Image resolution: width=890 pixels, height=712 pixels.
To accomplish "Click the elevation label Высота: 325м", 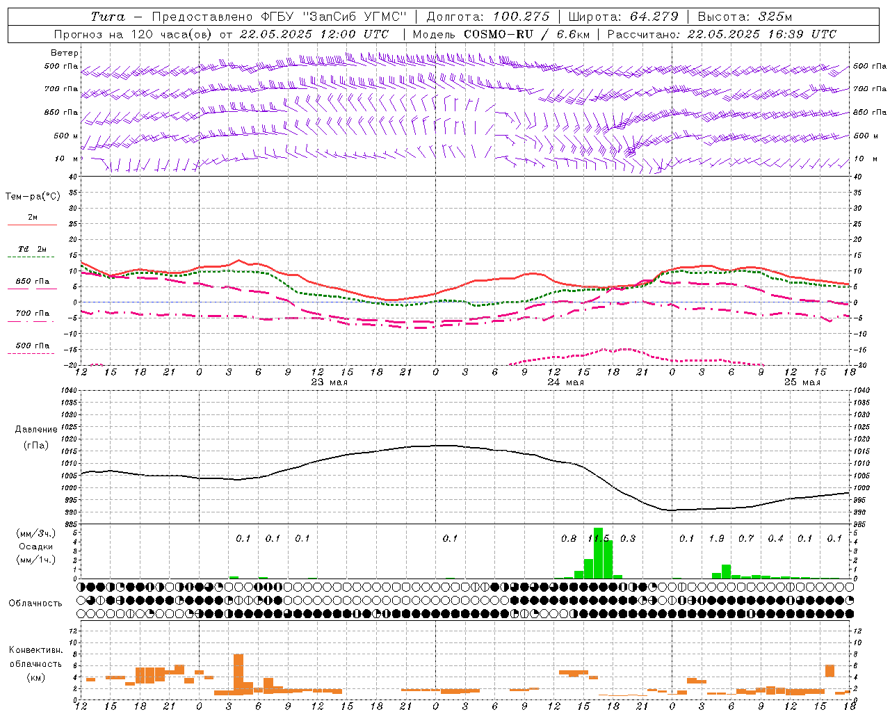I will click(745, 17).
